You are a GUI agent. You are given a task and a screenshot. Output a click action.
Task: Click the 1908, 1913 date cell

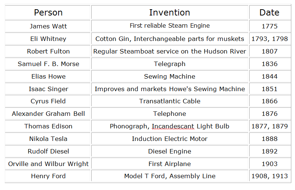point(269,176)
